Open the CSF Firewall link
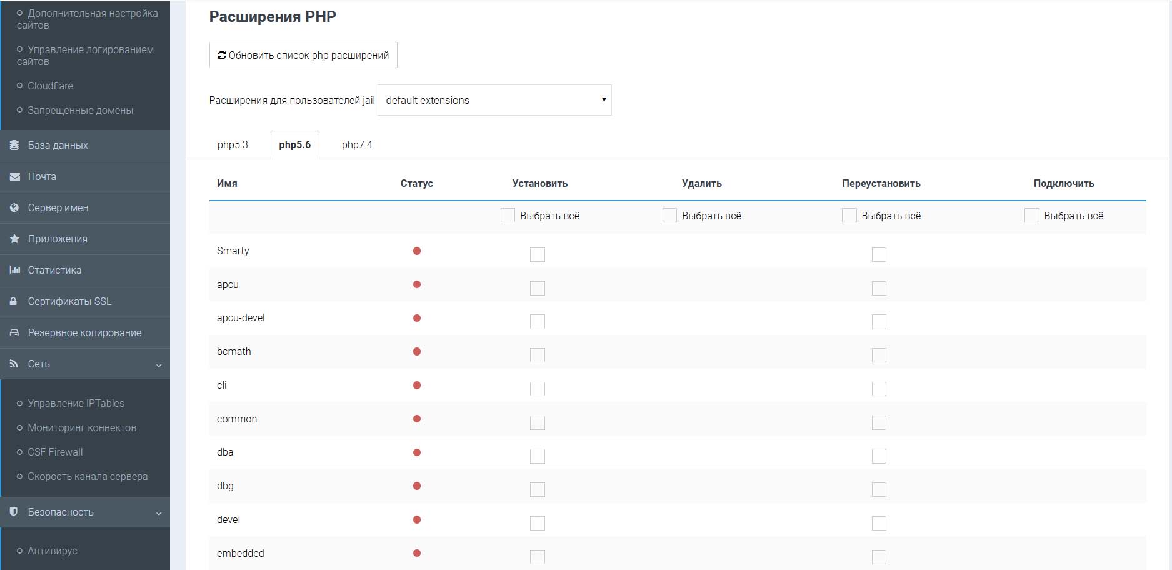This screenshot has width=1172, height=570. pos(55,452)
